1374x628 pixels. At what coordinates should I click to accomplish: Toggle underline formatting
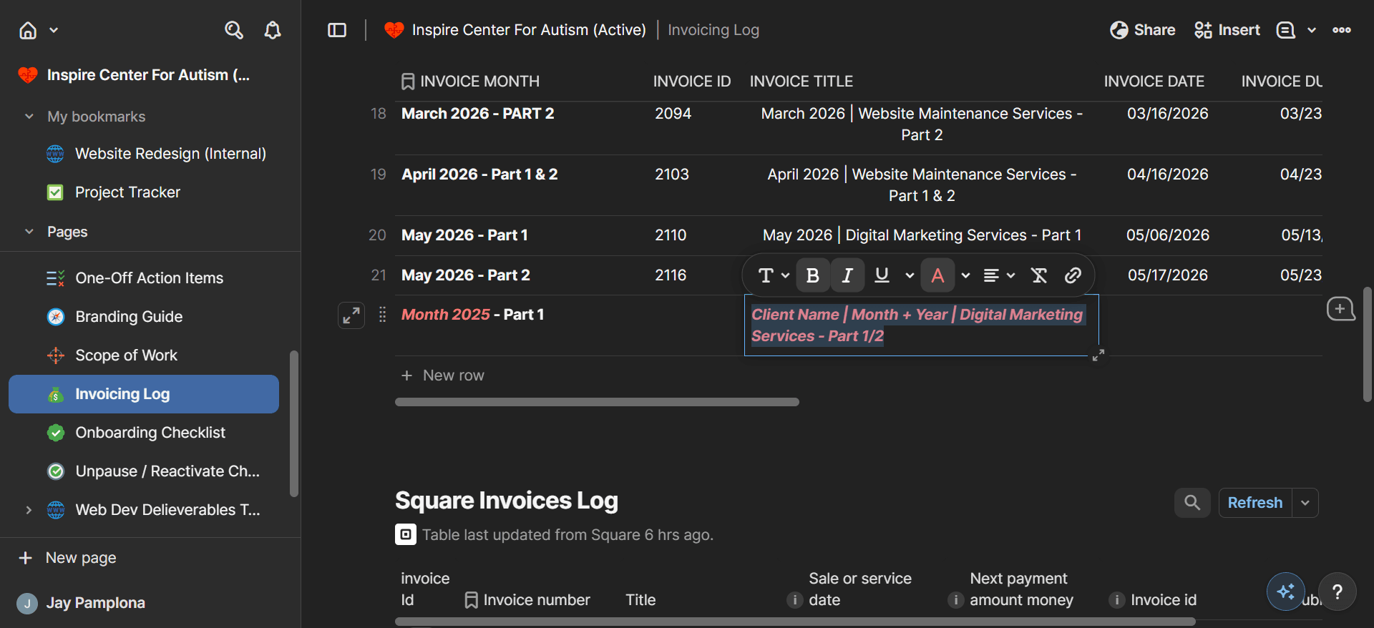click(882, 275)
